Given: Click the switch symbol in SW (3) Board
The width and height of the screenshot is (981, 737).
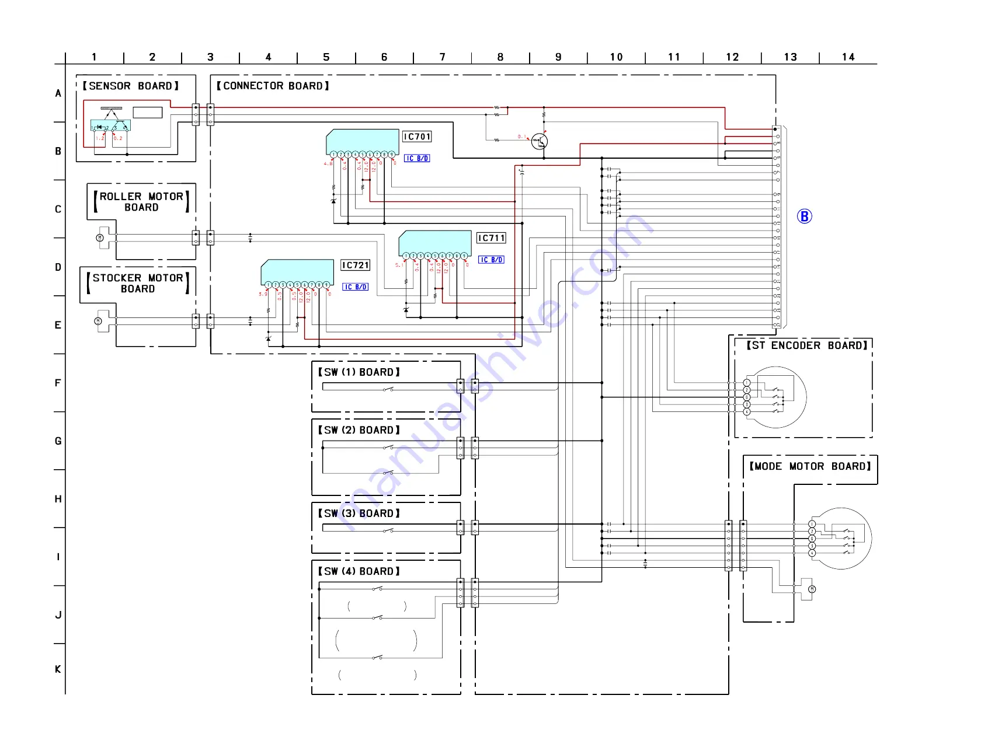Looking at the screenshot, I should click(388, 531).
